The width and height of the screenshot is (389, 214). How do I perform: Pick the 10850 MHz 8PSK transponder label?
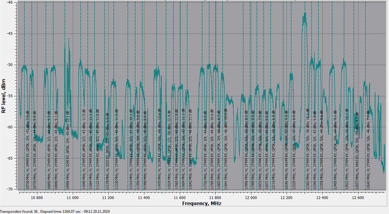click(x=49, y=150)
